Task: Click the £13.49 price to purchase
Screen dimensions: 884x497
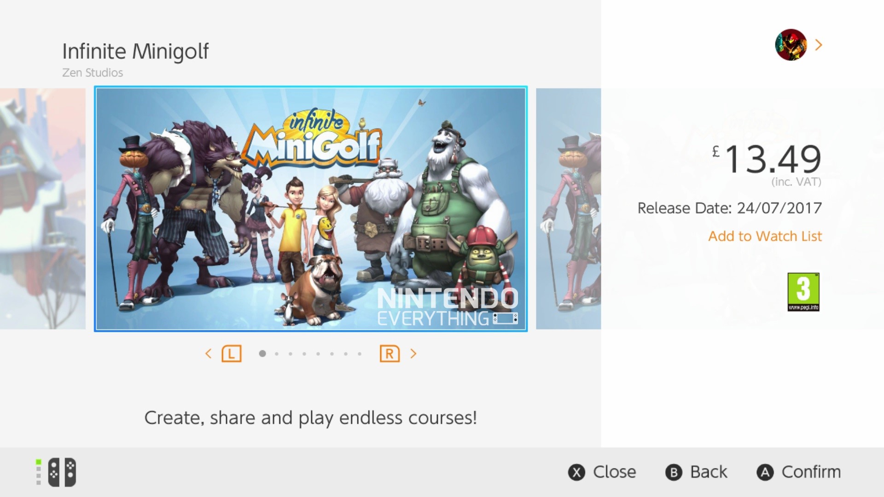Action: click(767, 159)
